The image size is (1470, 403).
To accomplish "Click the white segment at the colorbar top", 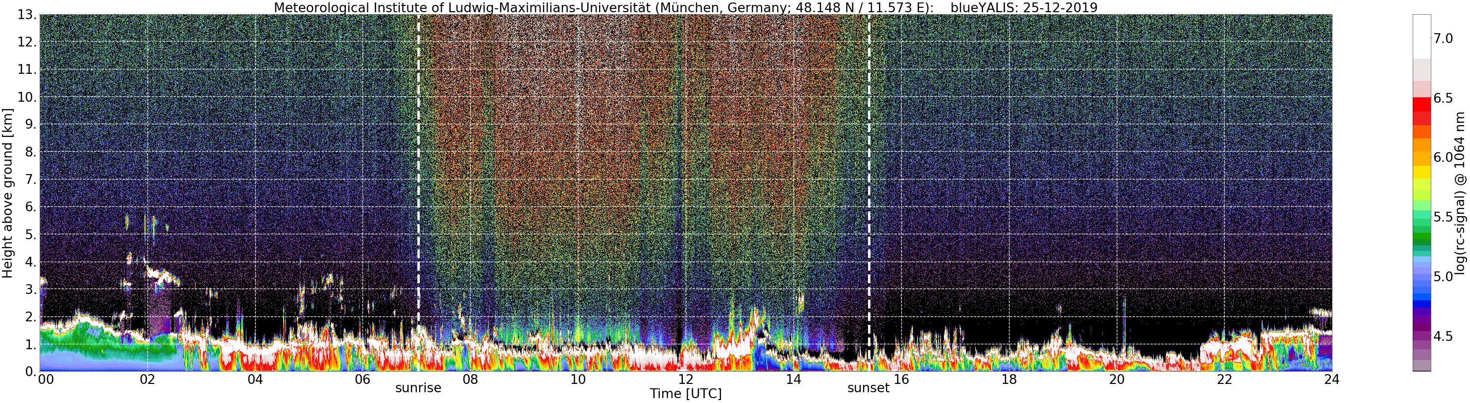I will 1422,37.
